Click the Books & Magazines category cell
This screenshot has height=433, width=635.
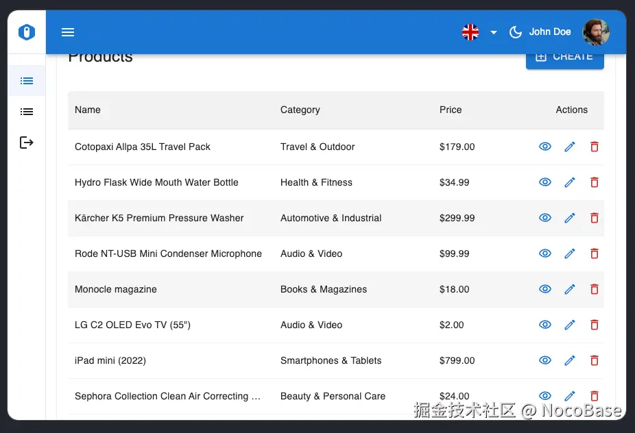coord(324,289)
